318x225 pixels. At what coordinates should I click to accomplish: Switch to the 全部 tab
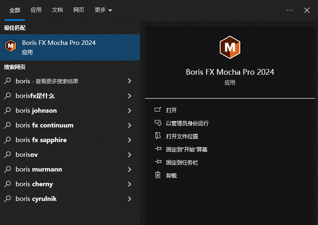click(15, 10)
